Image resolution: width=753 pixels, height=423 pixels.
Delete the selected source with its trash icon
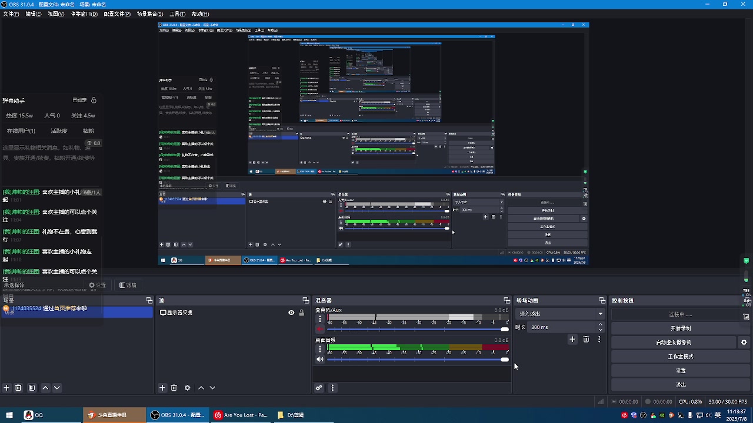click(x=174, y=388)
